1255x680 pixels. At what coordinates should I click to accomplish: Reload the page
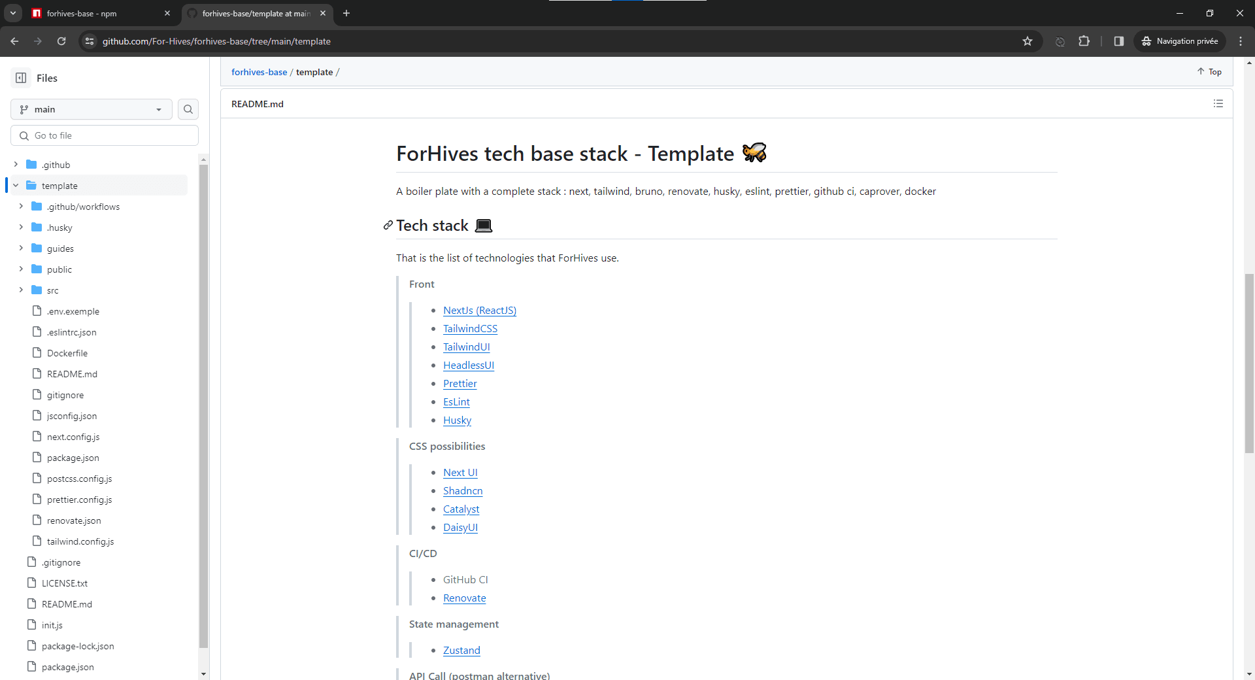tap(61, 41)
